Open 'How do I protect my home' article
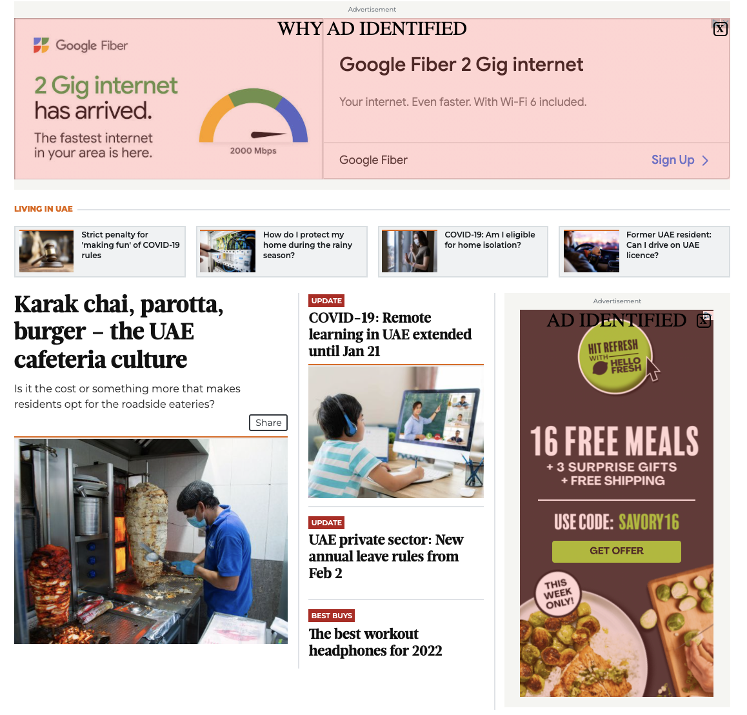The width and height of the screenshot is (747, 715). coord(308,245)
